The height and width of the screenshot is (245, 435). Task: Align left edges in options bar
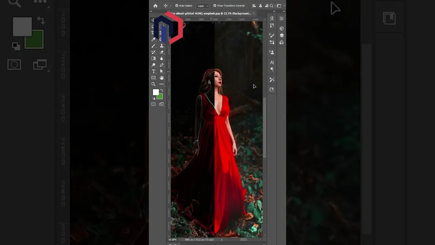coord(254,6)
